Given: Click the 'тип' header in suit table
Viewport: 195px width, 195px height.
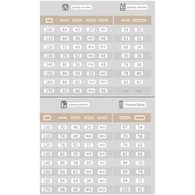Looking at the screenshot, I should [49, 20].
